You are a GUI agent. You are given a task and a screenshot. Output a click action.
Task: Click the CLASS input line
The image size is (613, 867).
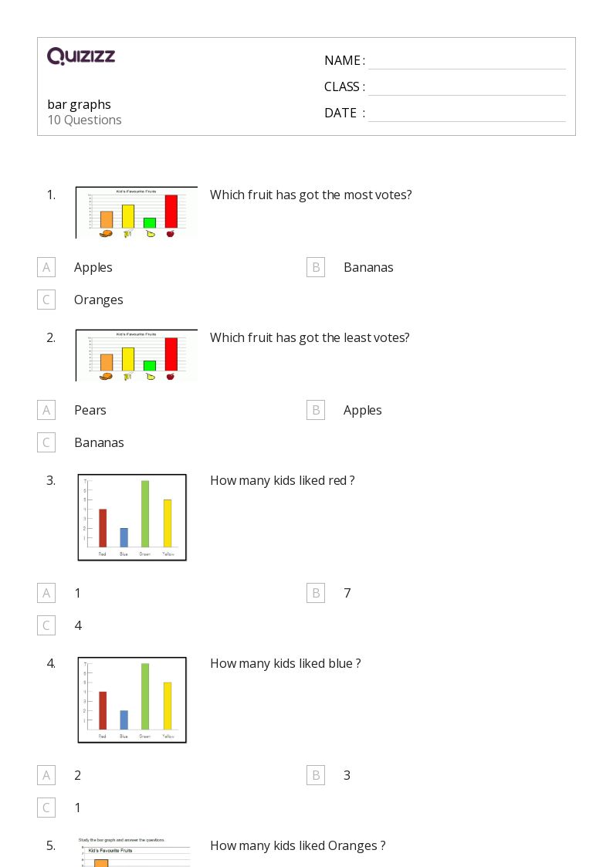tap(466, 87)
